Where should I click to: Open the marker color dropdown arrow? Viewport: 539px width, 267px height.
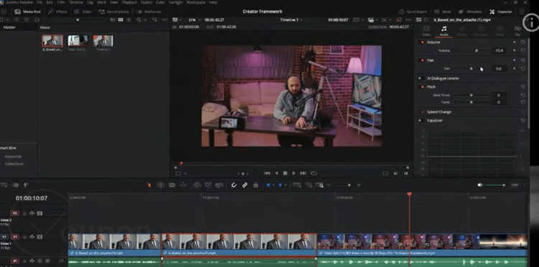point(285,185)
